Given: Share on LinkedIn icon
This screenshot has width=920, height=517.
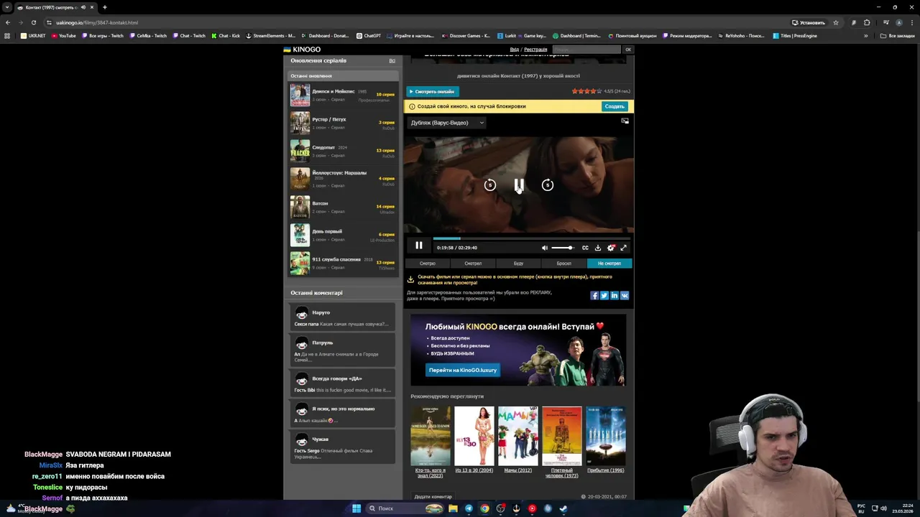Looking at the screenshot, I should 615,295.
